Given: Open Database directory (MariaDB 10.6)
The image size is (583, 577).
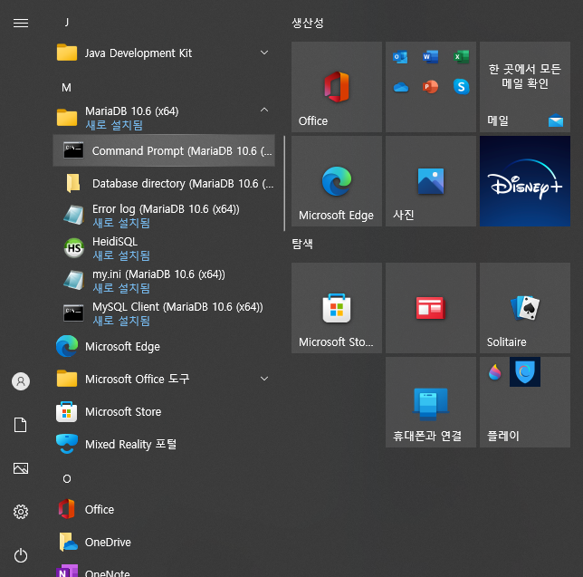Looking at the screenshot, I should [x=164, y=183].
